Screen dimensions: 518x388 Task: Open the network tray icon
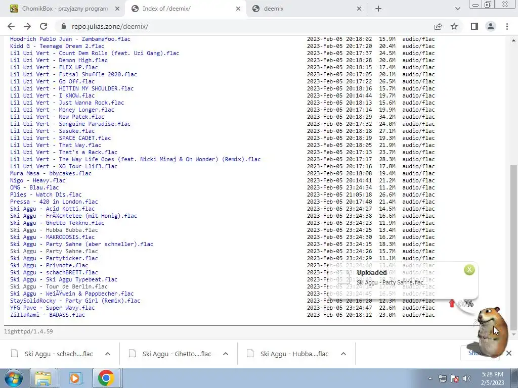[x=442, y=378]
